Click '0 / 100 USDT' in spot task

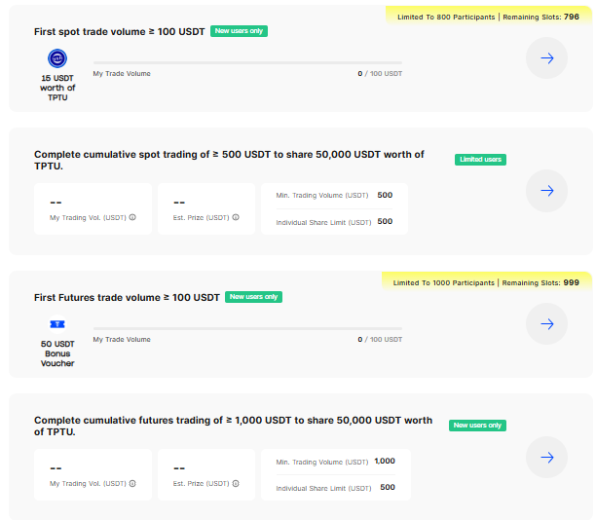[x=380, y=74]
